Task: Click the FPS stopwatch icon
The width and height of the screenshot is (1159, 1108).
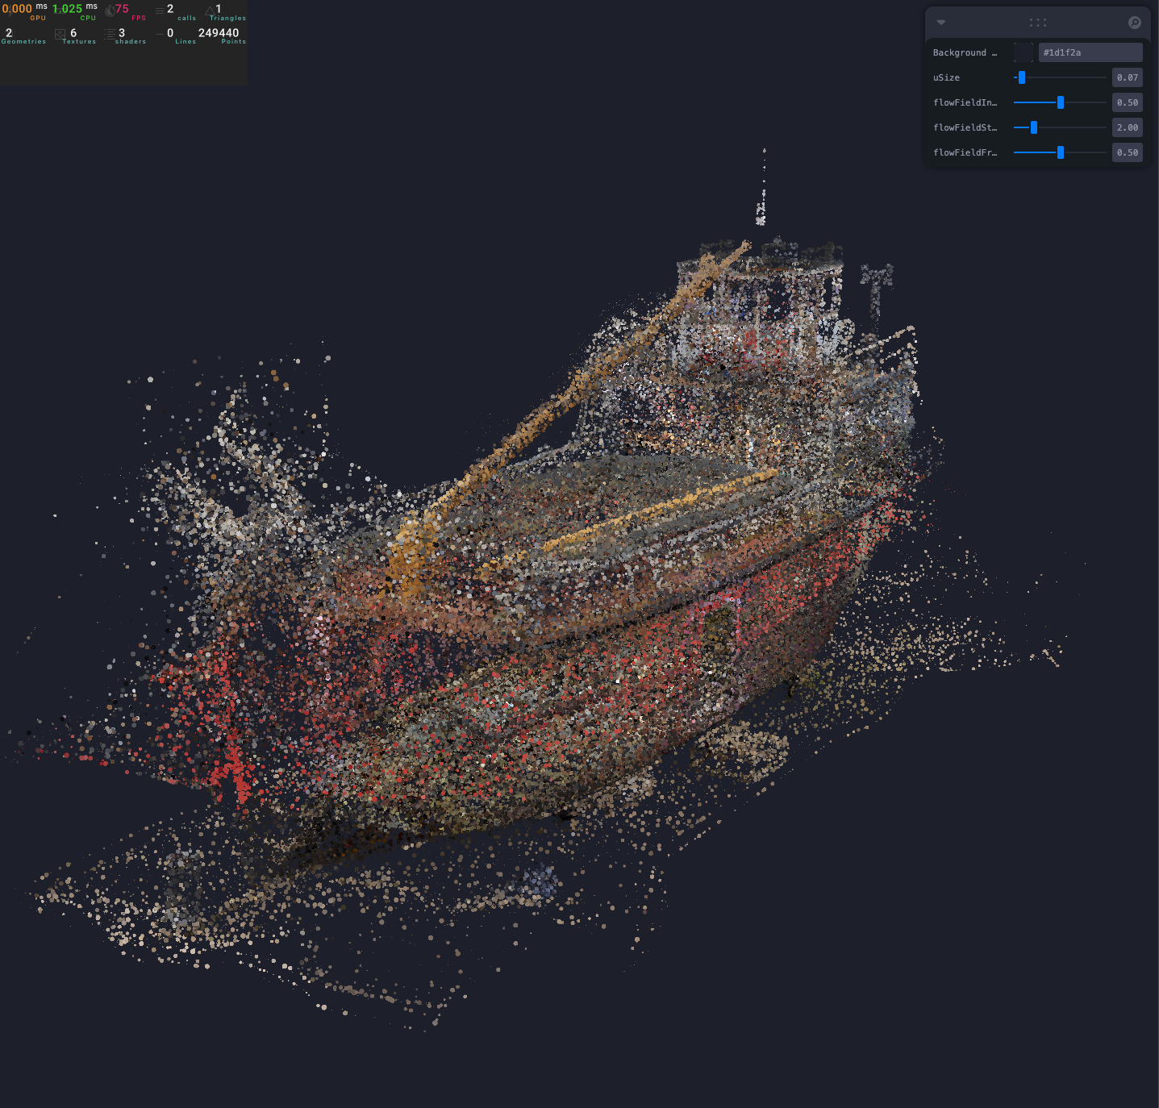Action: click(x=110, y=10)
